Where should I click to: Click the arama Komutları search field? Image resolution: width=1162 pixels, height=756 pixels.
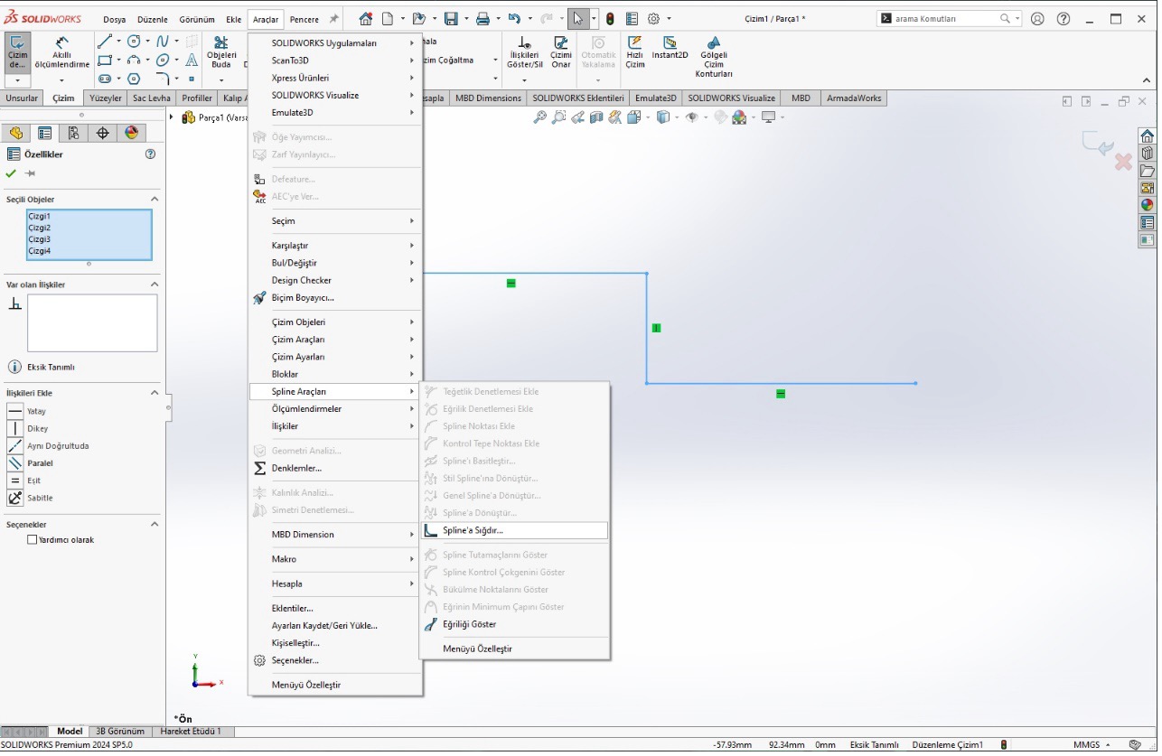[x=944, y=18]
